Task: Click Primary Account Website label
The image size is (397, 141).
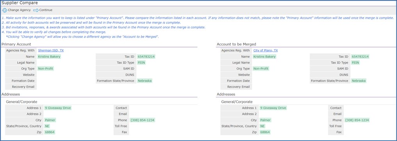Action: coord(29,75)
